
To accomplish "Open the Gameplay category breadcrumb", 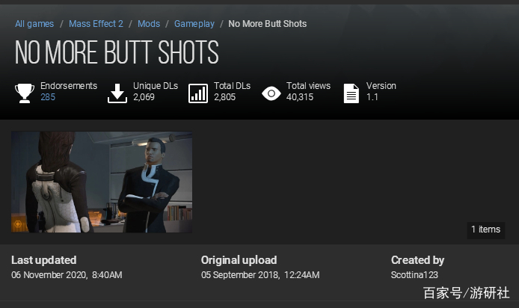I will coord(194,24).
